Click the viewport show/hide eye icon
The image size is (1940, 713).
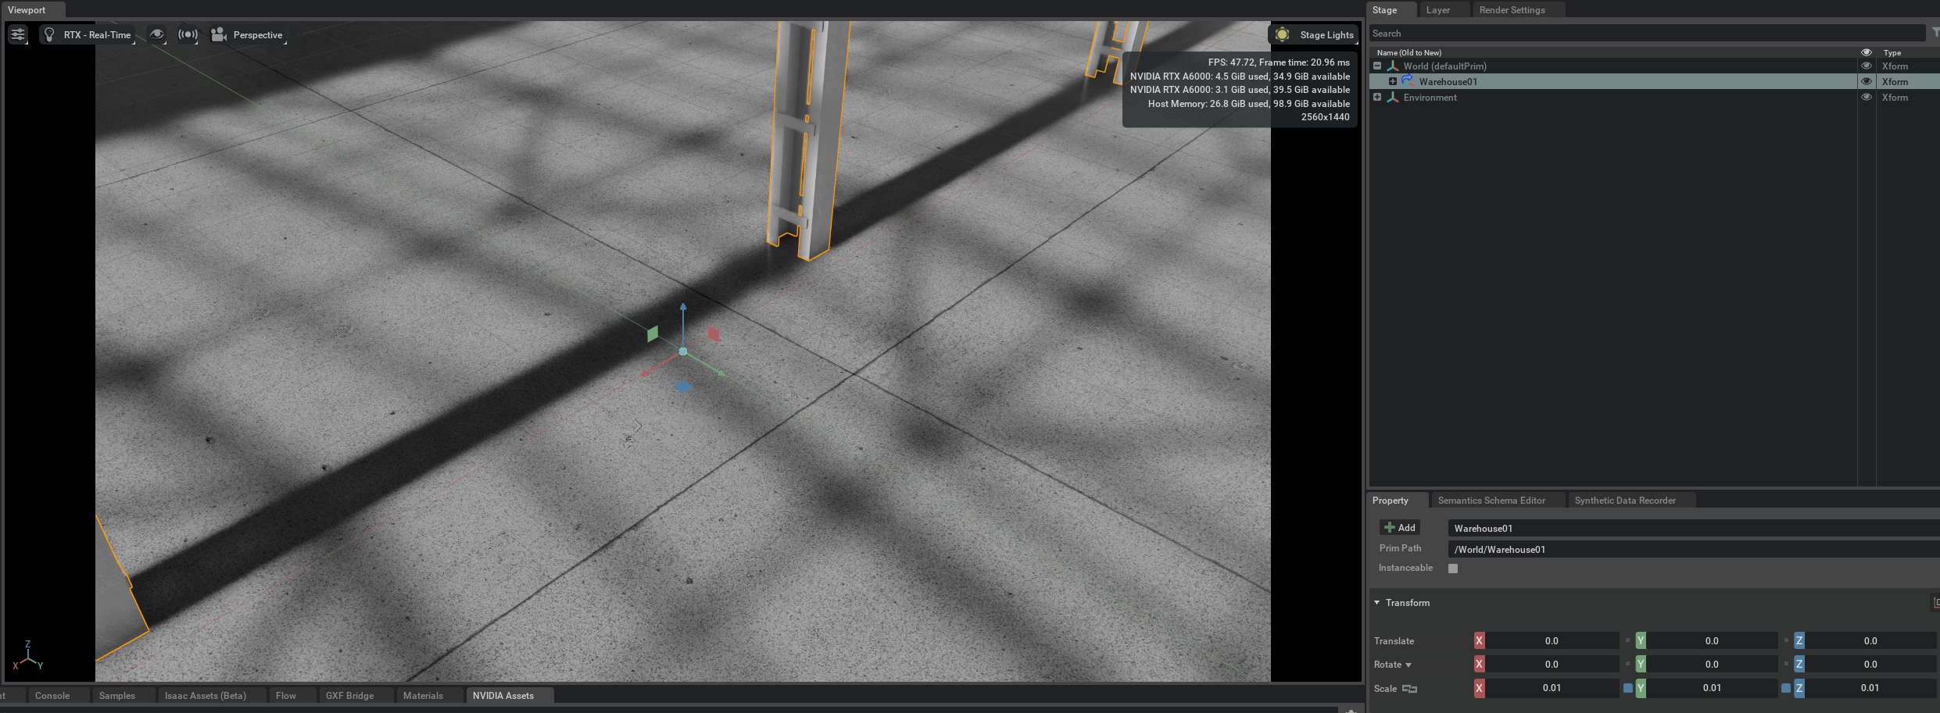click(157, 34)
